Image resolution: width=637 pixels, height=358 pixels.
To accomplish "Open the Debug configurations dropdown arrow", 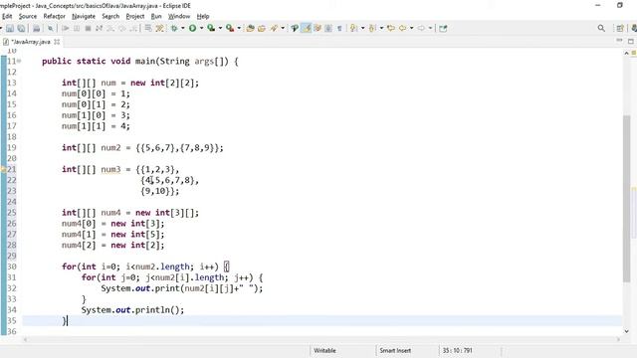I will 182,29.
